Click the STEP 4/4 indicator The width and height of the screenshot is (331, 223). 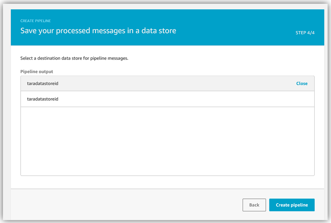point(305,33)
